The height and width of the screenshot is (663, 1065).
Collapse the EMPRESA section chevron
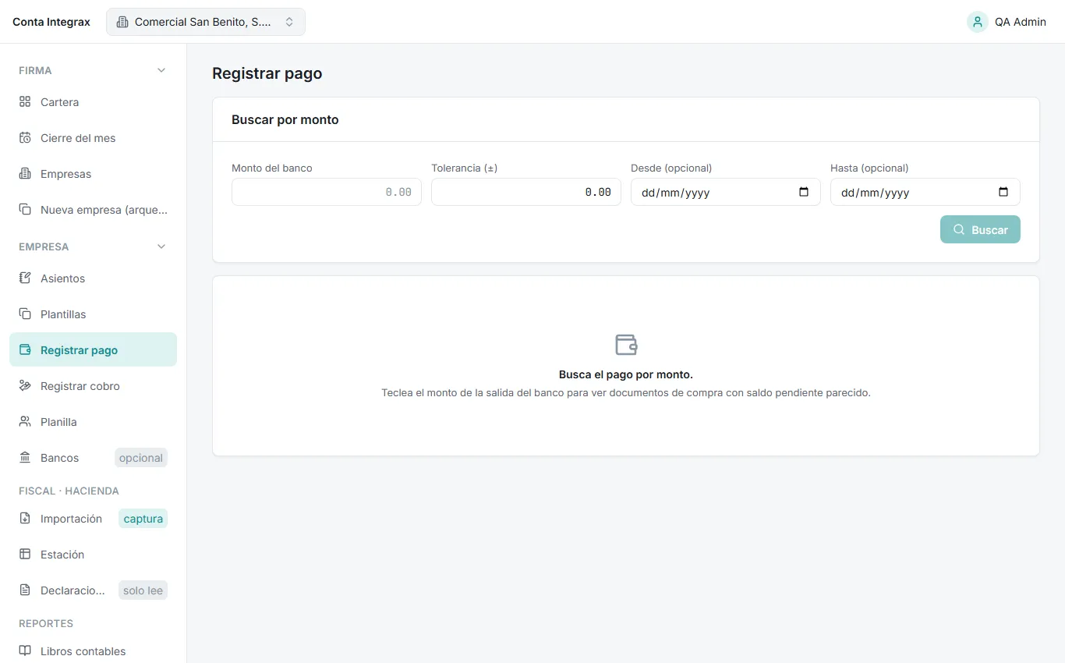[x=161, y=246]
